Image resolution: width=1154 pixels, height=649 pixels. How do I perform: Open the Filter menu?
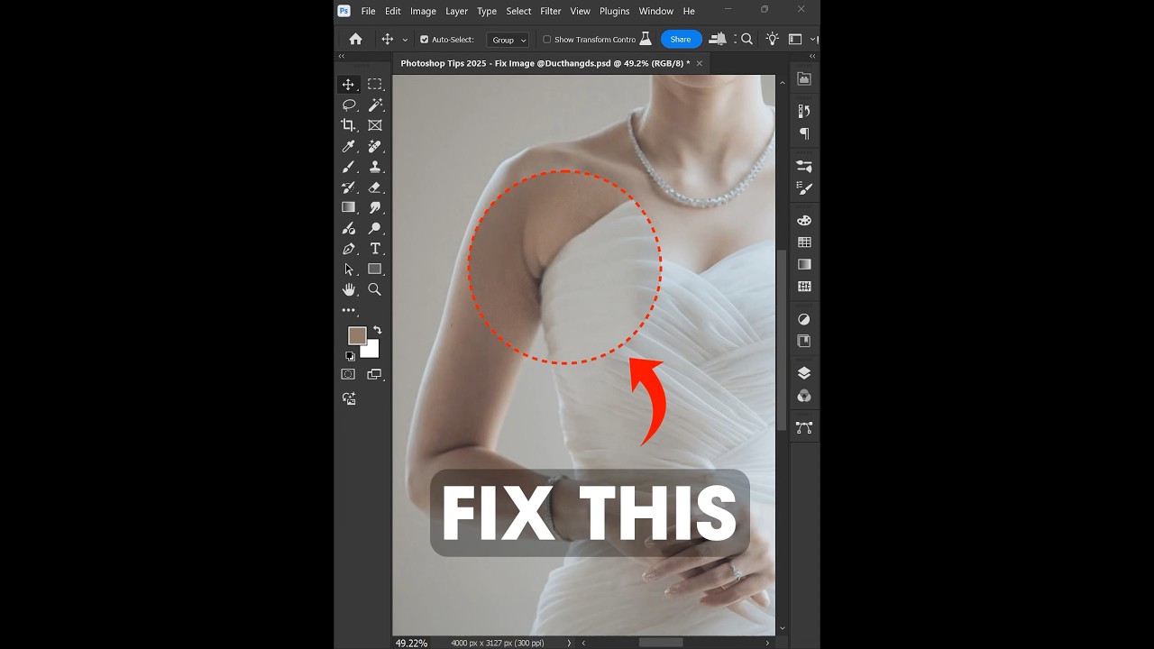coord(551,11)
